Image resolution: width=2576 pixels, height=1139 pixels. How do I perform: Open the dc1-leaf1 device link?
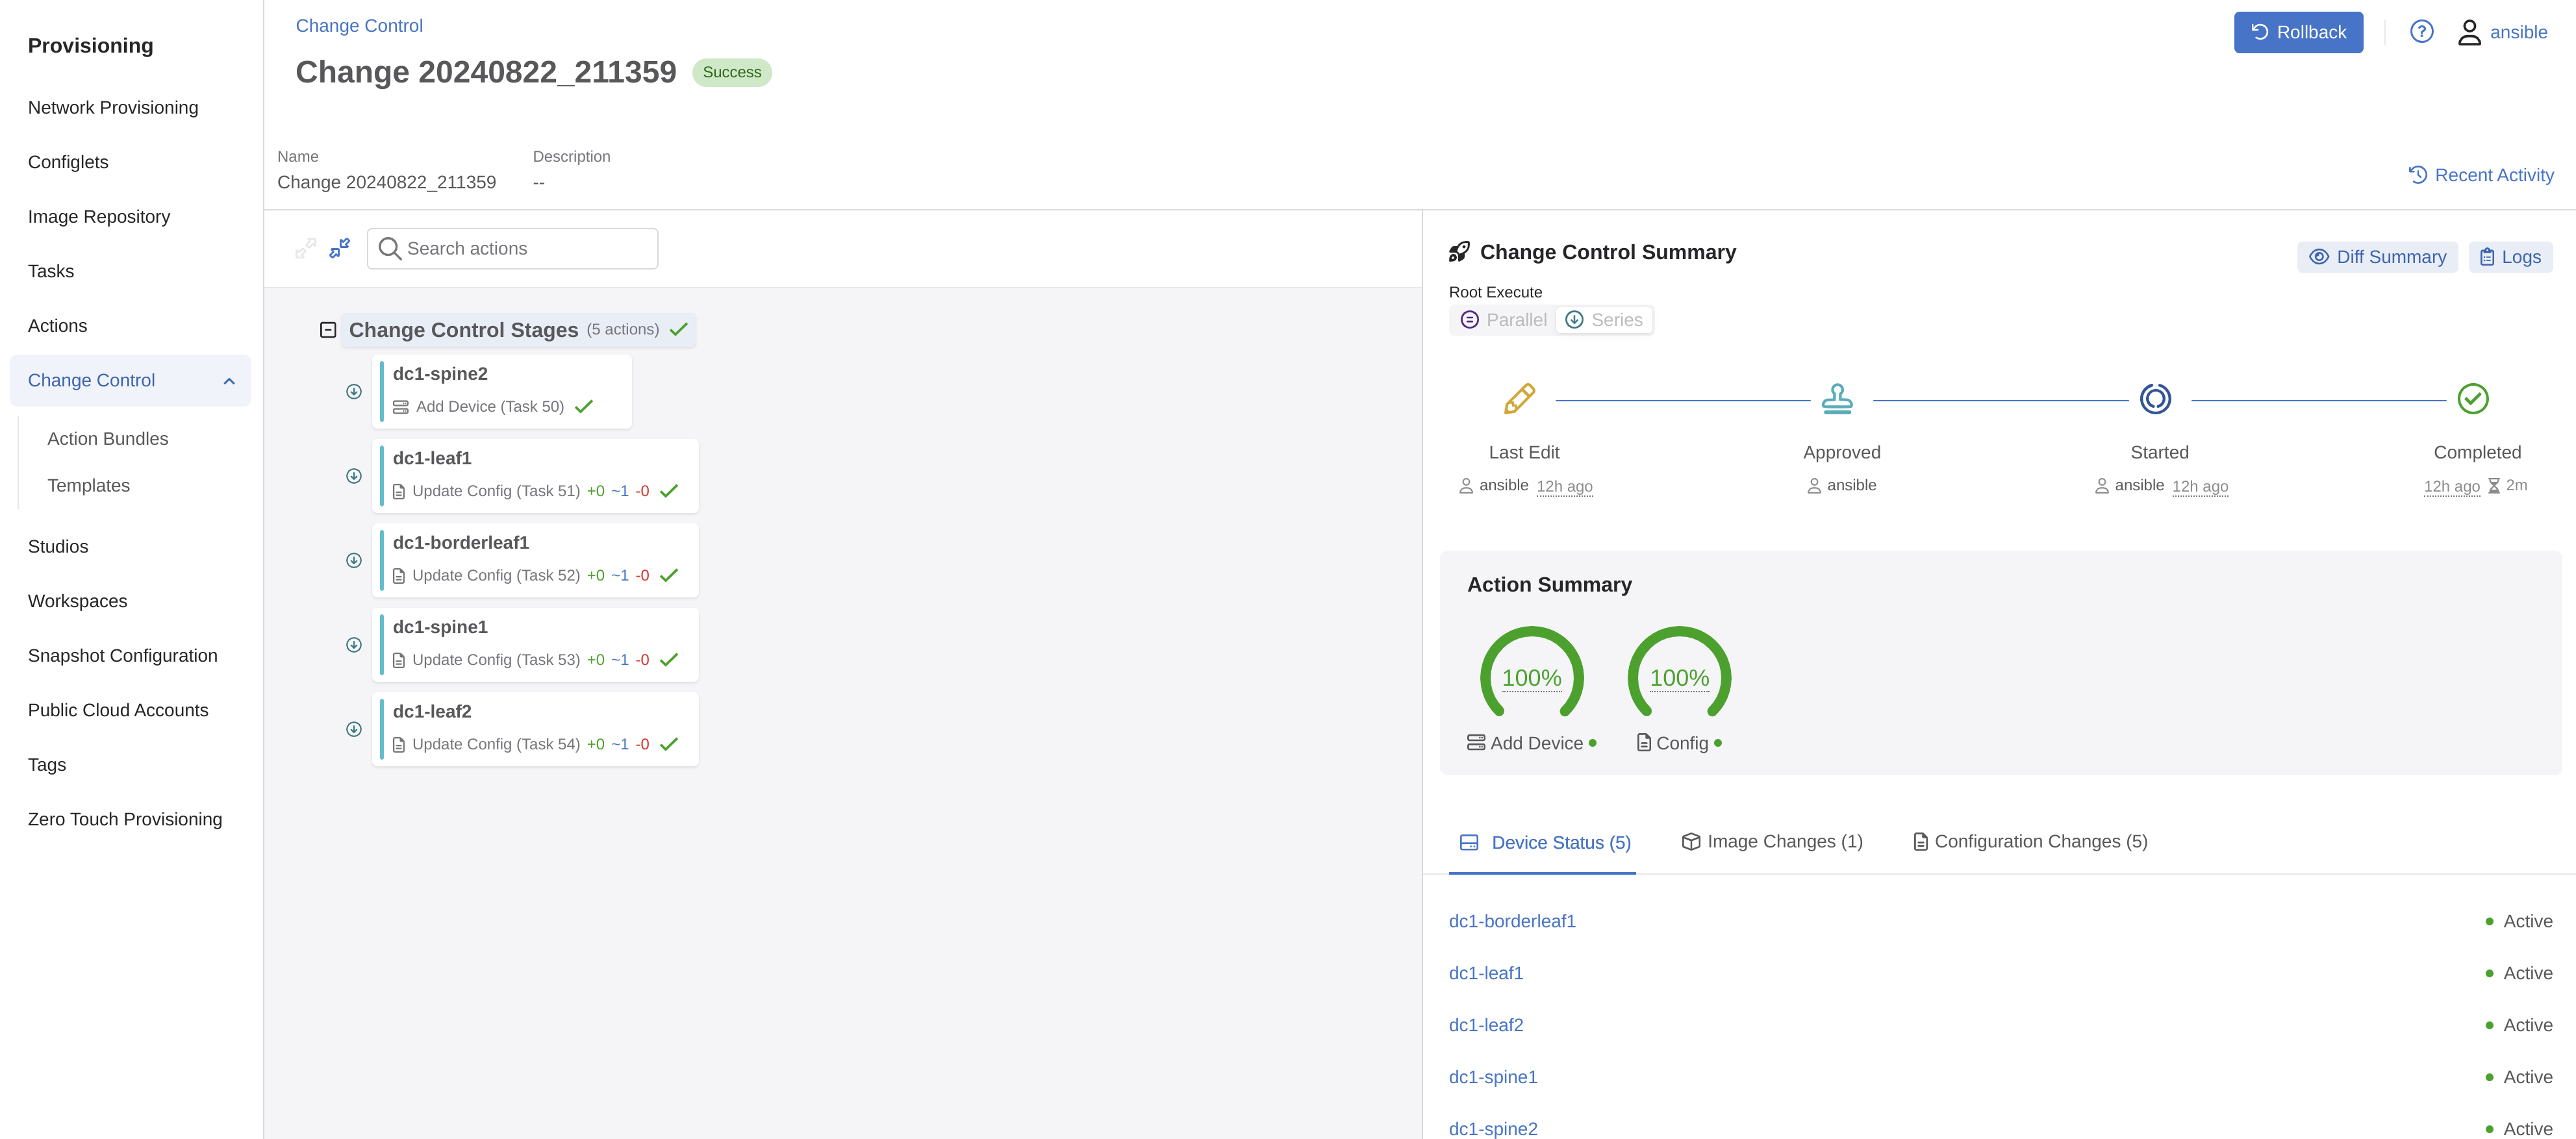tap(1486, 974)
